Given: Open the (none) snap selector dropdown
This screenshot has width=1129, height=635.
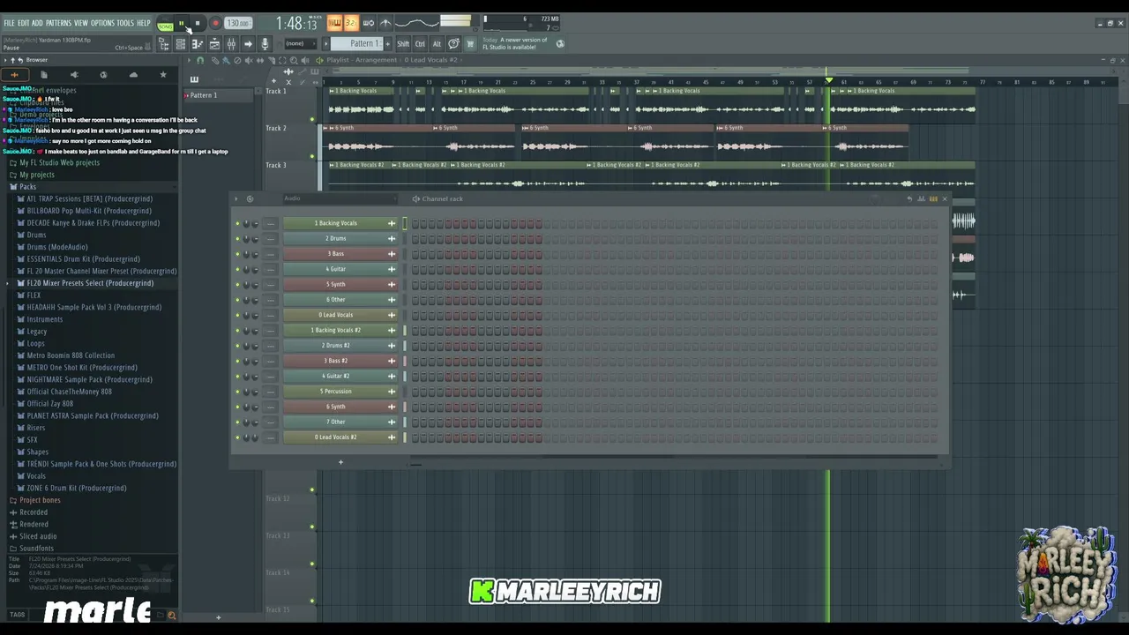Looking at the screenshot, I should point(301,44).
